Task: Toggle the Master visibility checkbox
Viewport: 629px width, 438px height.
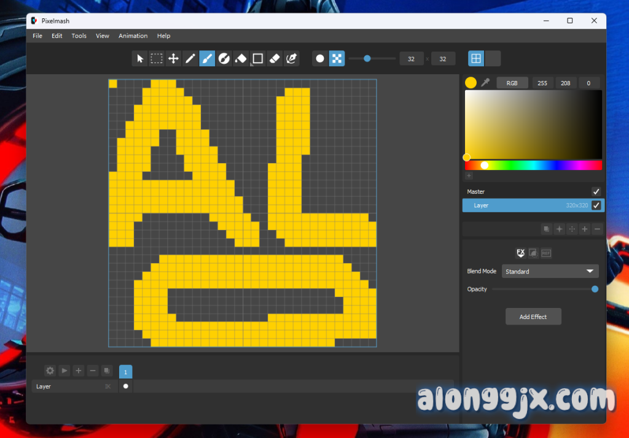Action: 595,191
